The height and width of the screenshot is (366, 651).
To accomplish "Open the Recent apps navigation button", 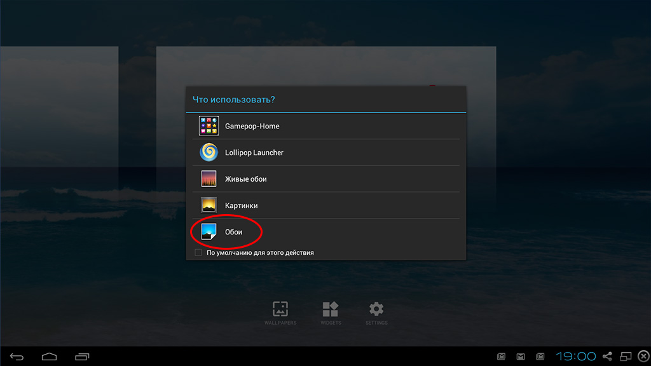I will pyautogui.click(x=82, y=356).
